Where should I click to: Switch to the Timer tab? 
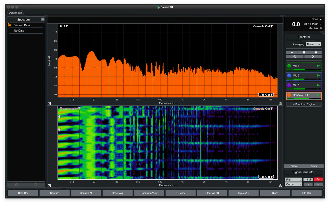[314, 166]
